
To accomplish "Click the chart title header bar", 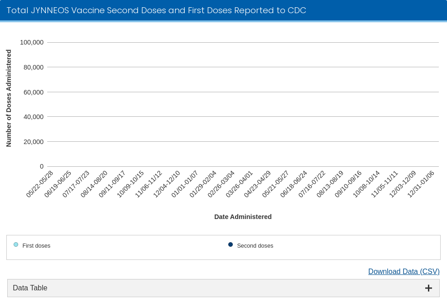I will click(x=156, y=10).
